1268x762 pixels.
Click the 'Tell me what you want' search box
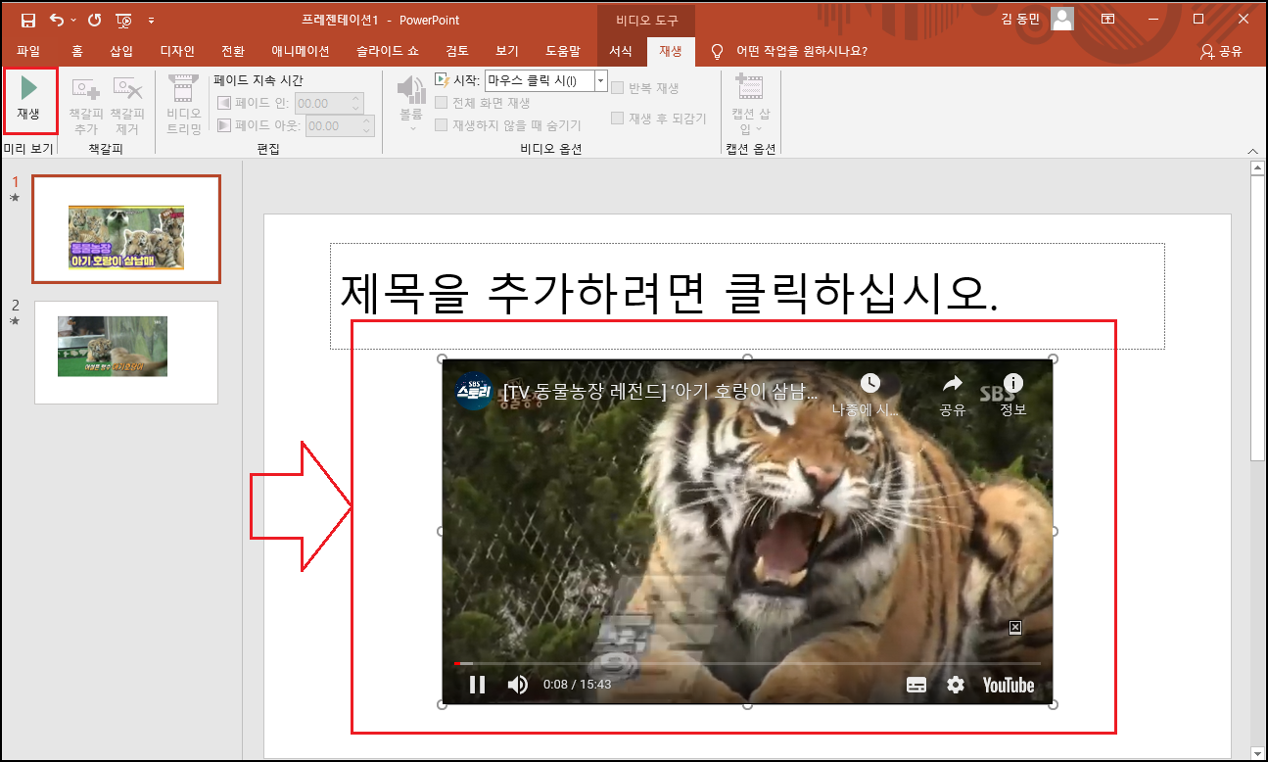pos(801,51)
